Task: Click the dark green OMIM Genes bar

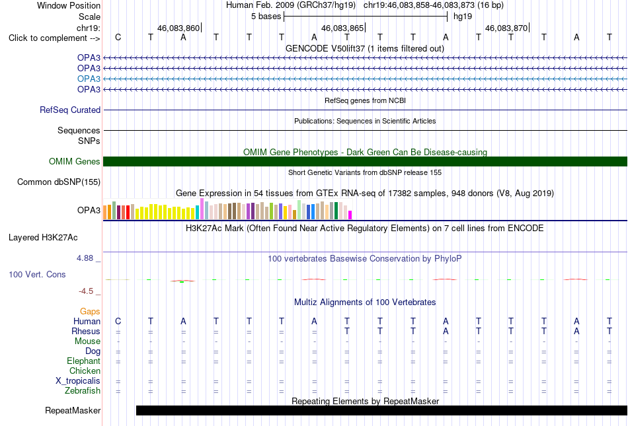Action: [365, 161]
